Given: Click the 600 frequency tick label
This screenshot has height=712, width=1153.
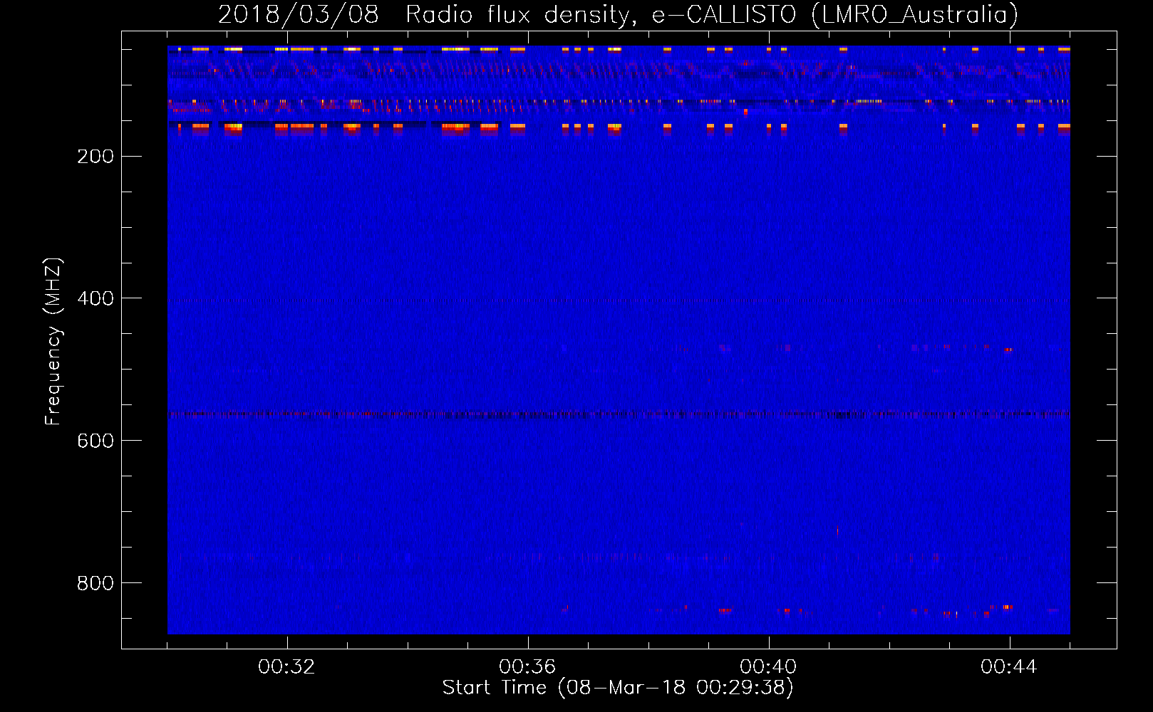Looking at the screenshot, I should tap(95, 441).
